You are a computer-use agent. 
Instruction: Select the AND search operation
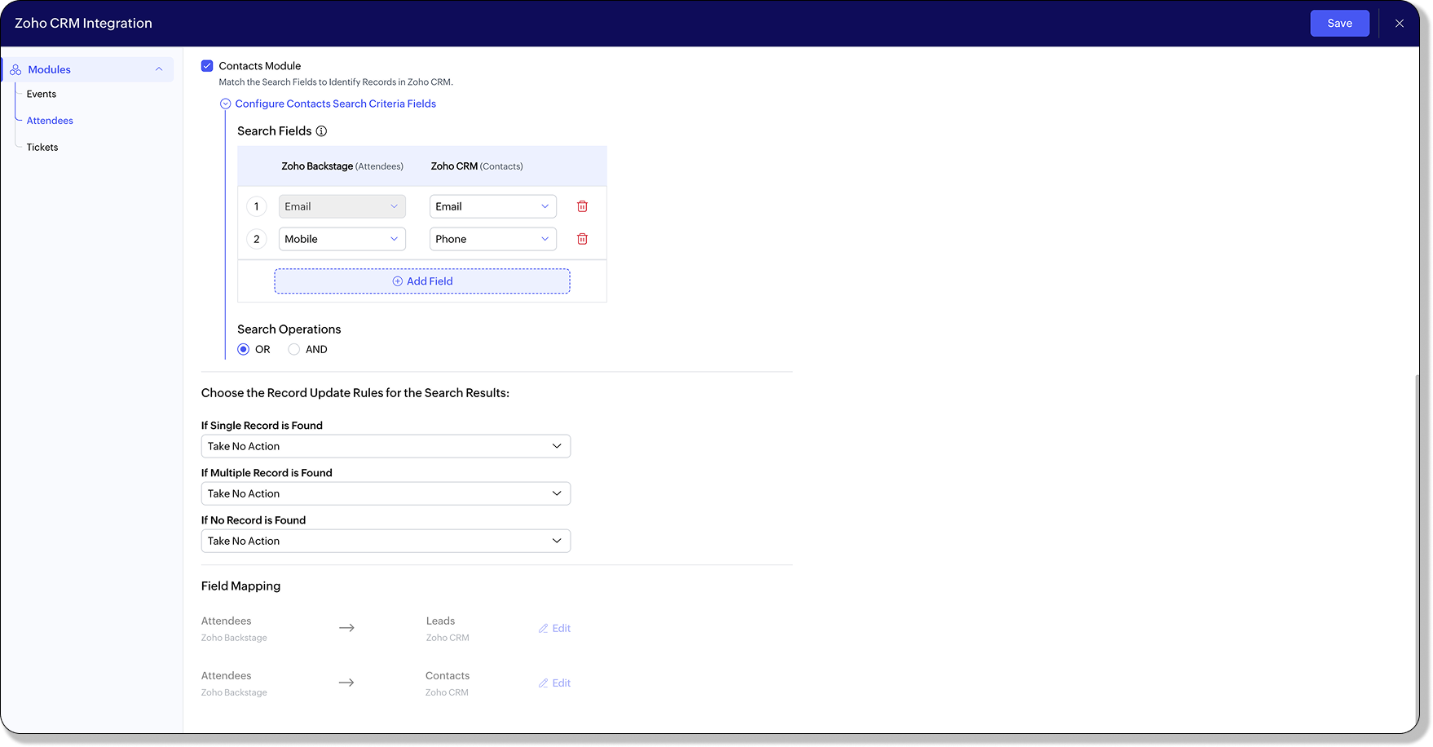(293, 349)
